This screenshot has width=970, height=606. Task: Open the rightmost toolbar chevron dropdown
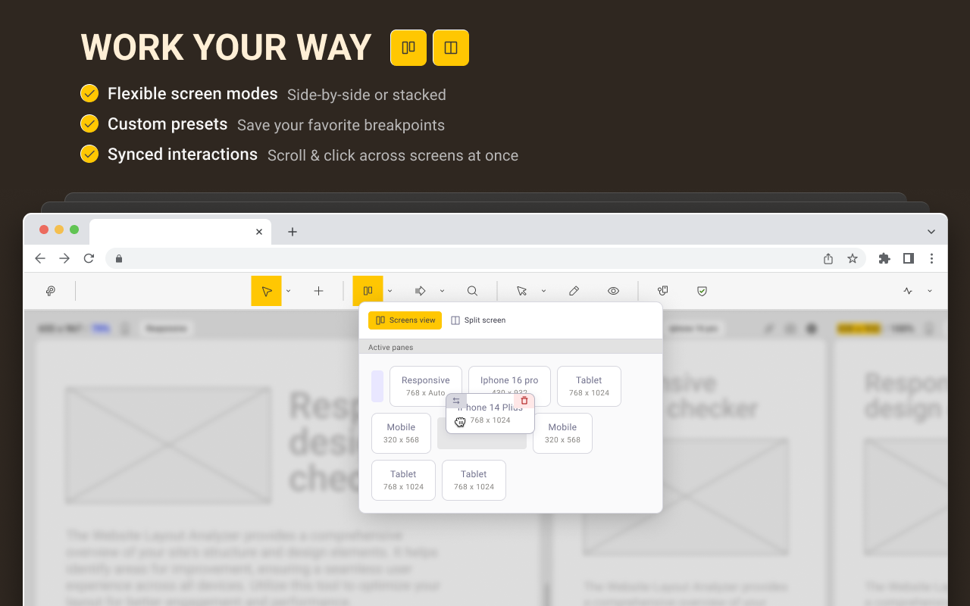(x=930, y=290)
